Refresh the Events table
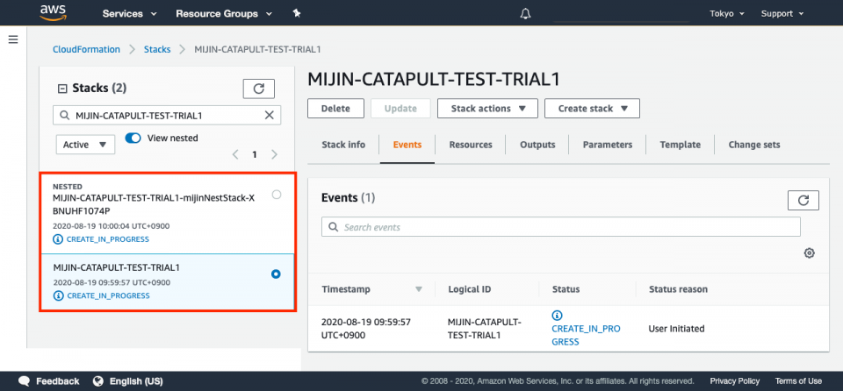Image resolution: width=843 pixels, height=391 pixels. pos(803,201)
